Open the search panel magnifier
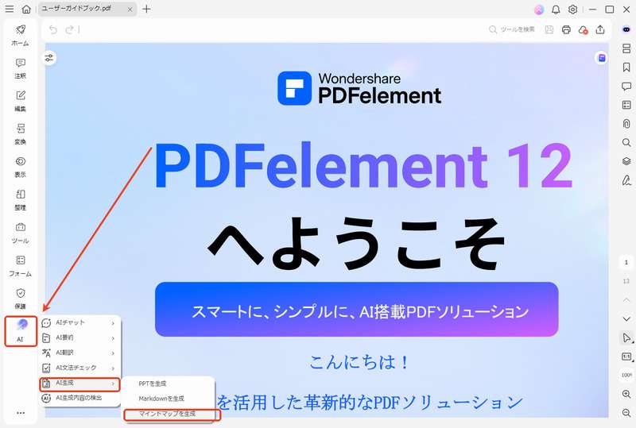Viewport: 636px width, 428px height. click(x=626, y=142)
